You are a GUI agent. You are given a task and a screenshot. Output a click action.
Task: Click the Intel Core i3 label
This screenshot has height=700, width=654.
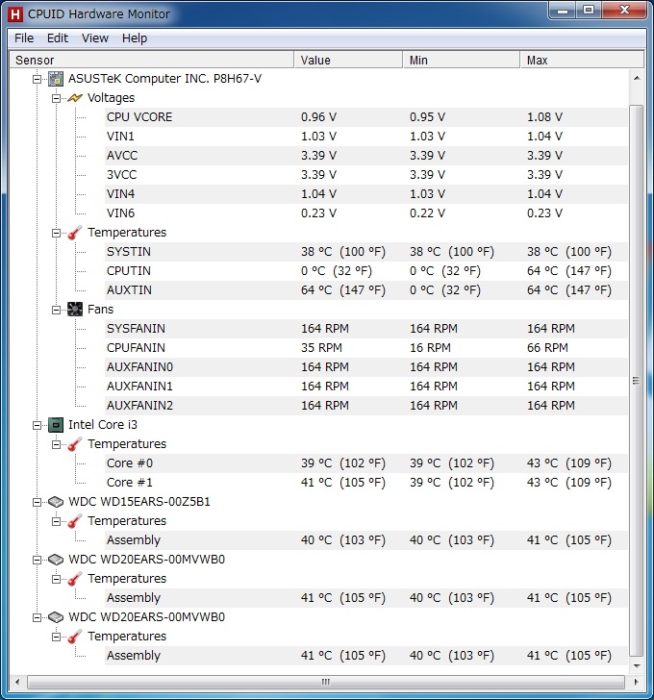coord(103,425)
